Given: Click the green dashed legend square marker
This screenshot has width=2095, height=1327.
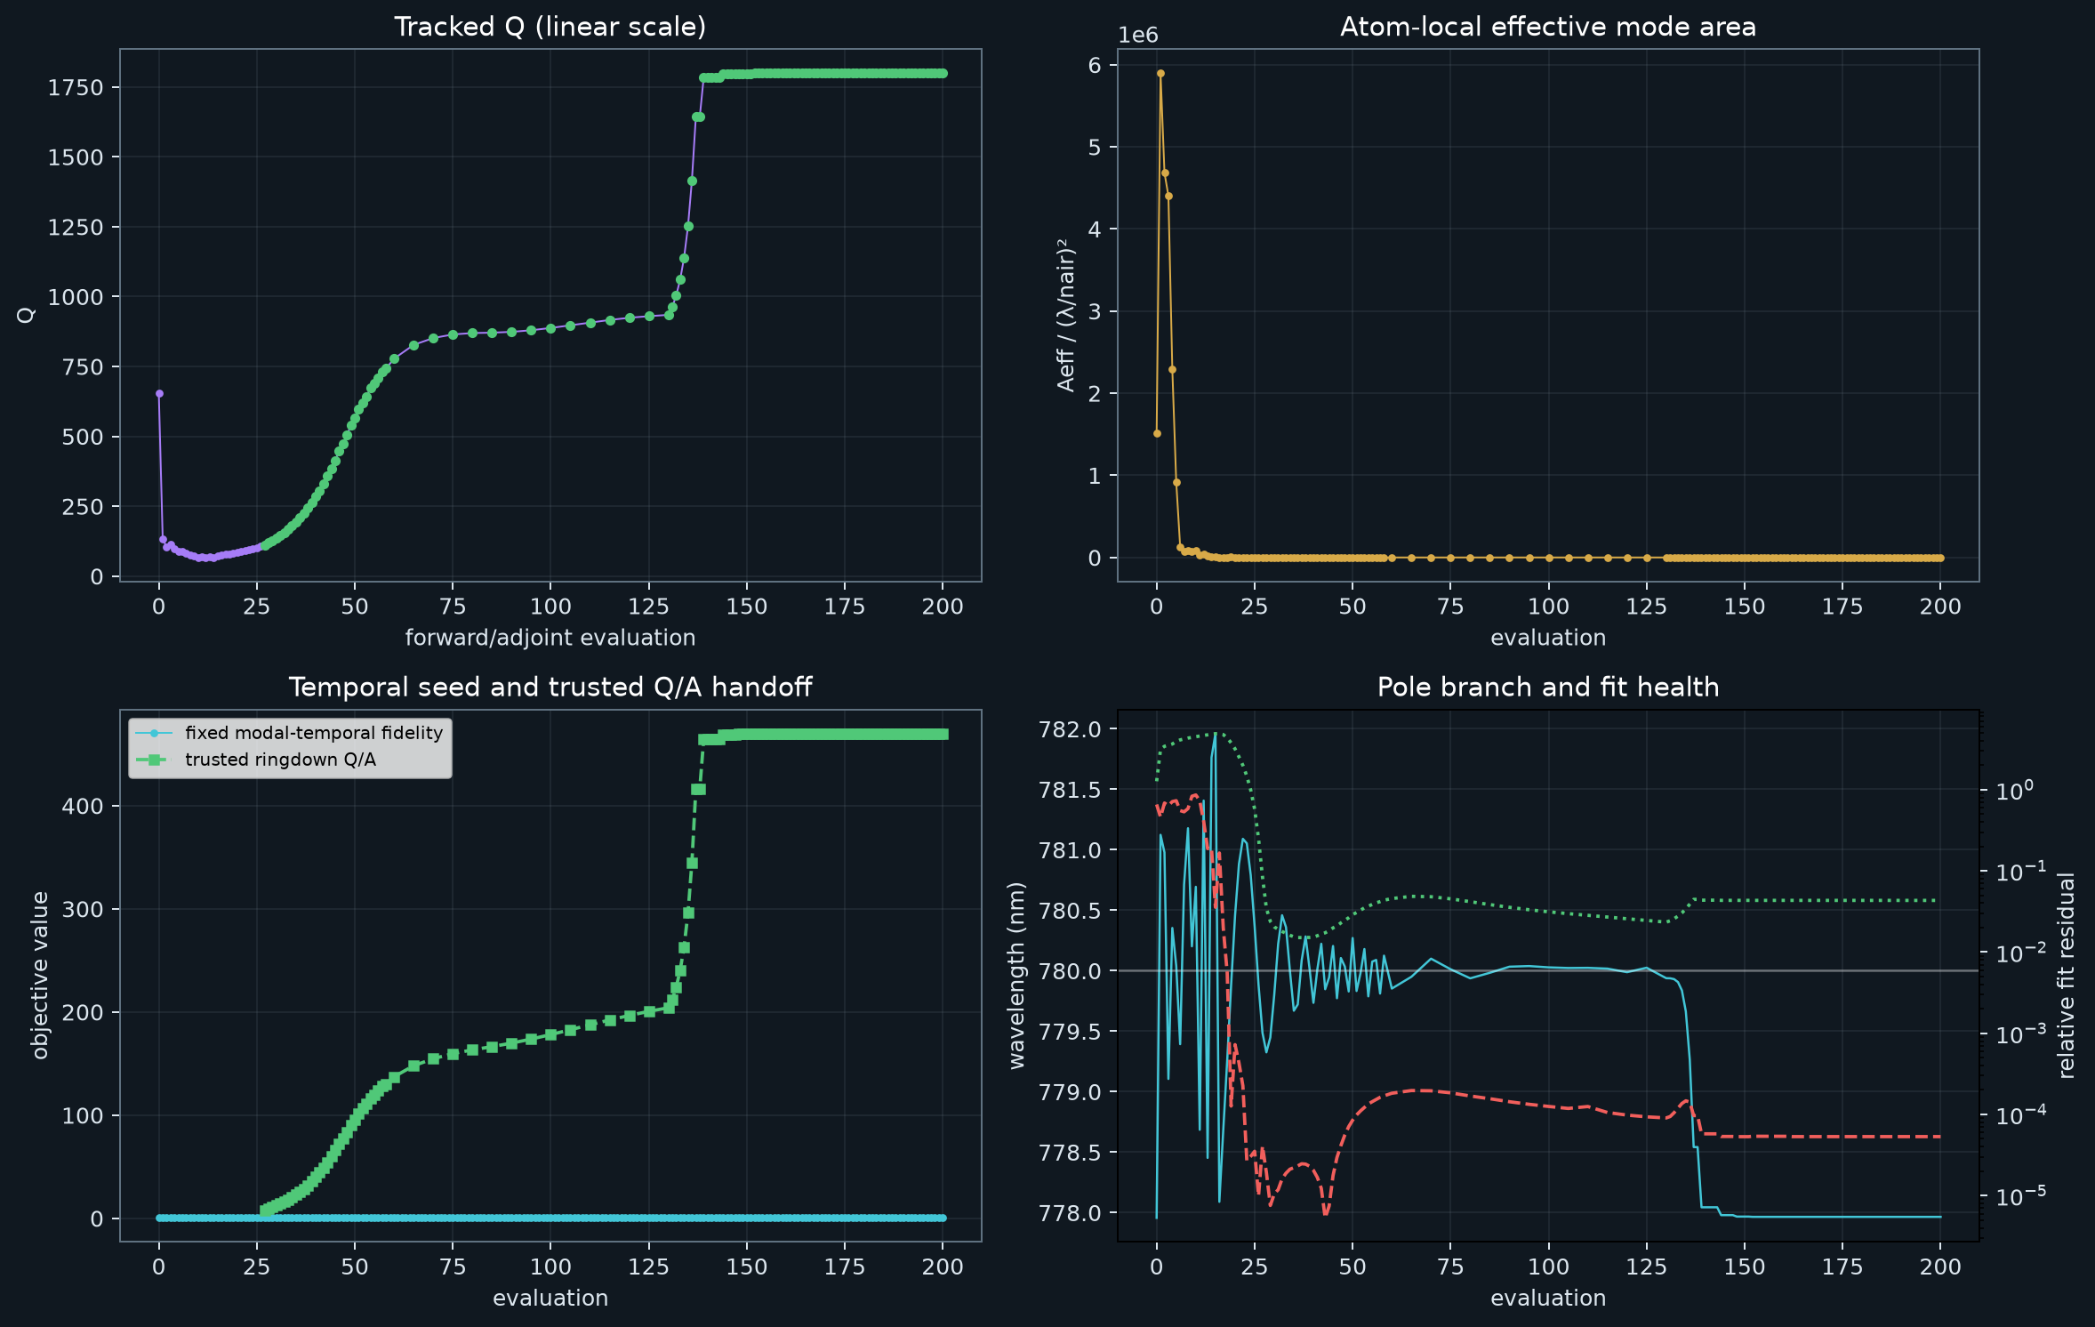Looking at the screenshot, I should (155, 760).
